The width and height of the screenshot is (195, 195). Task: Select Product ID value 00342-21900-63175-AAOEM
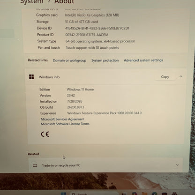pos(87,35)
